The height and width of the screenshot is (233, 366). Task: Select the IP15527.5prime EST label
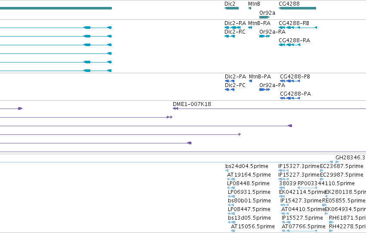pos(302,218)
